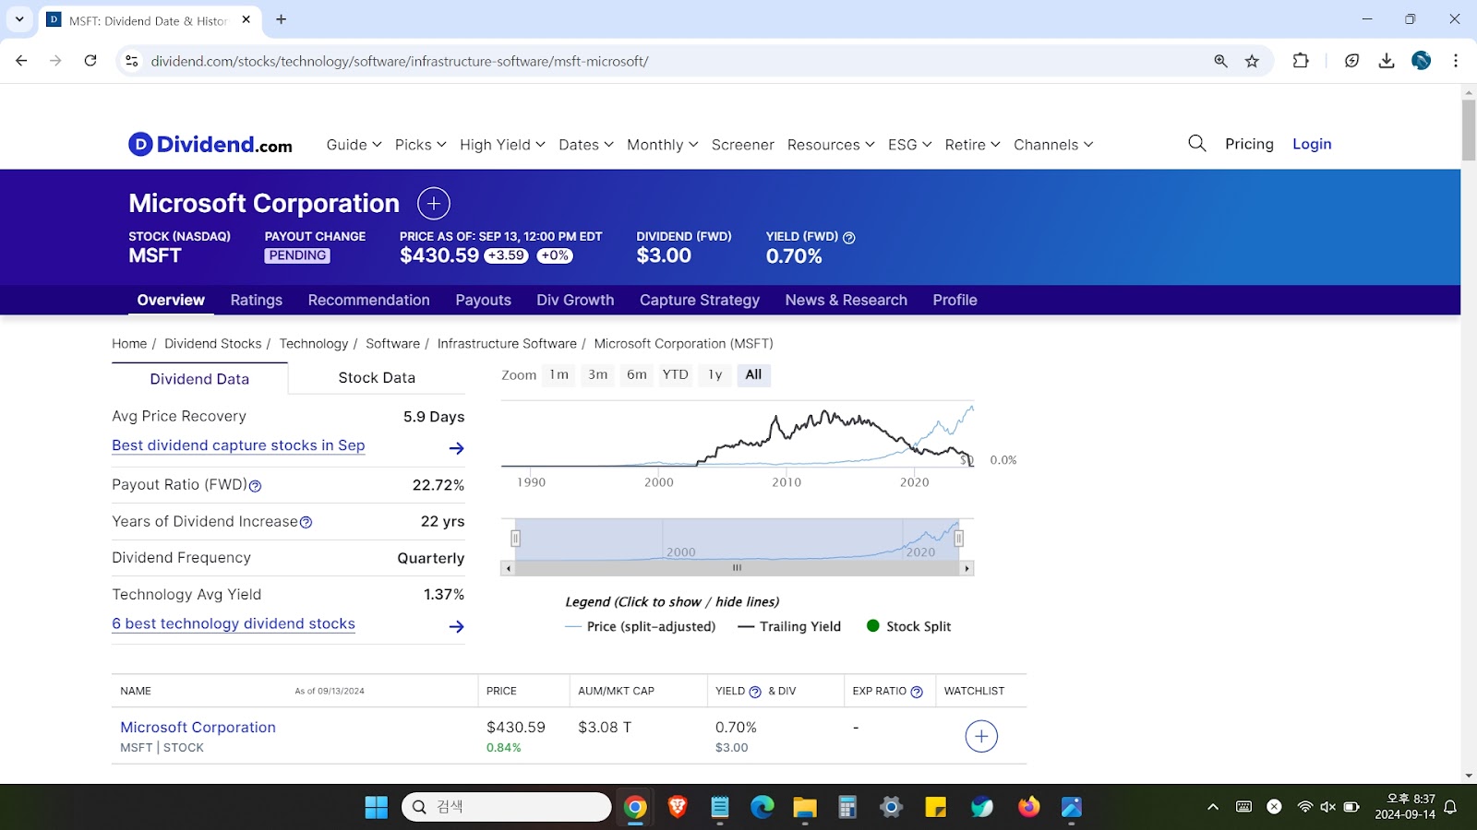Open the Chrome zoom magnifier icon
This screenshot has width=1477, height=830.
(x=1220, y=61)
